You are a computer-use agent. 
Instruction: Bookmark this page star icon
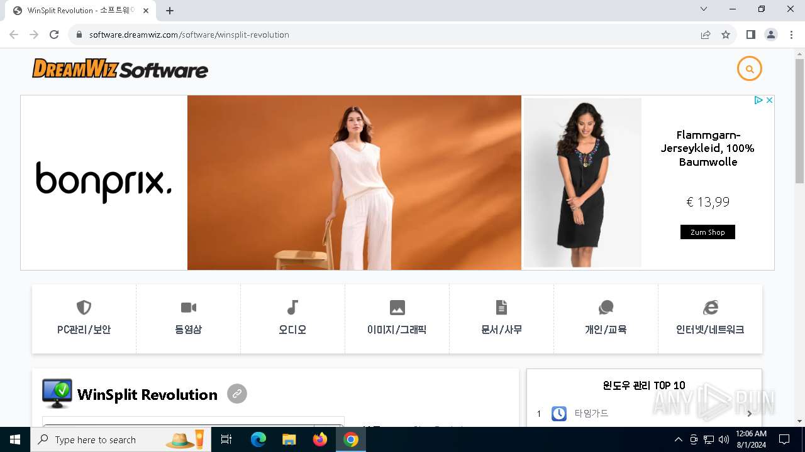pos(726,35)
